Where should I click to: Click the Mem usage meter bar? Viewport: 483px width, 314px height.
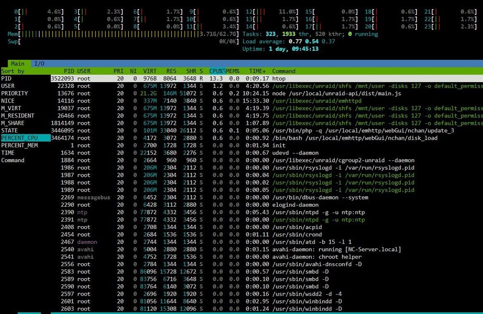123,34
